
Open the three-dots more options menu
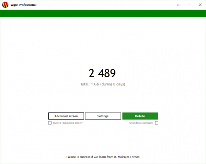[179, 5]
